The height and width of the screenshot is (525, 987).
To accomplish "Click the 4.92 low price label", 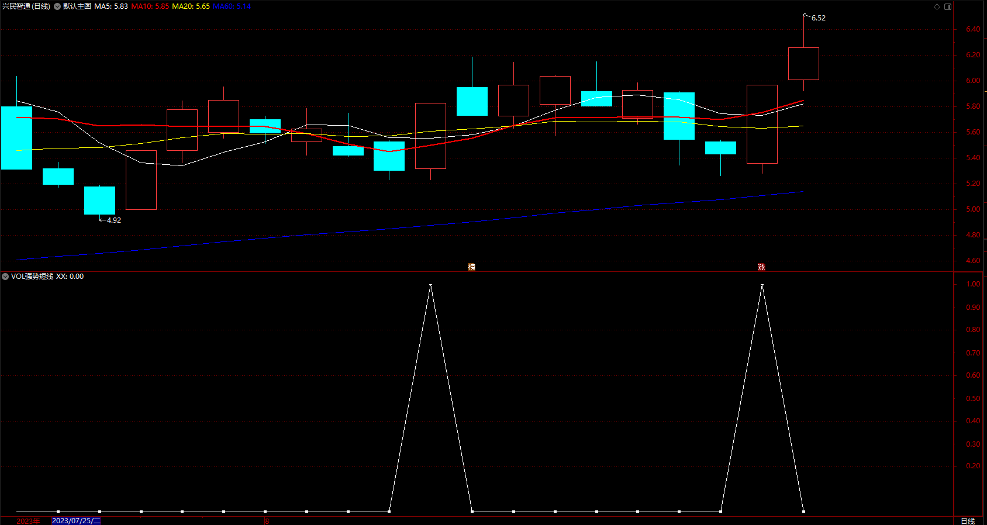I will pos(114,220).
